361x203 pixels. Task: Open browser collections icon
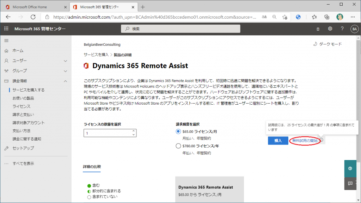(x=327, y=17)
